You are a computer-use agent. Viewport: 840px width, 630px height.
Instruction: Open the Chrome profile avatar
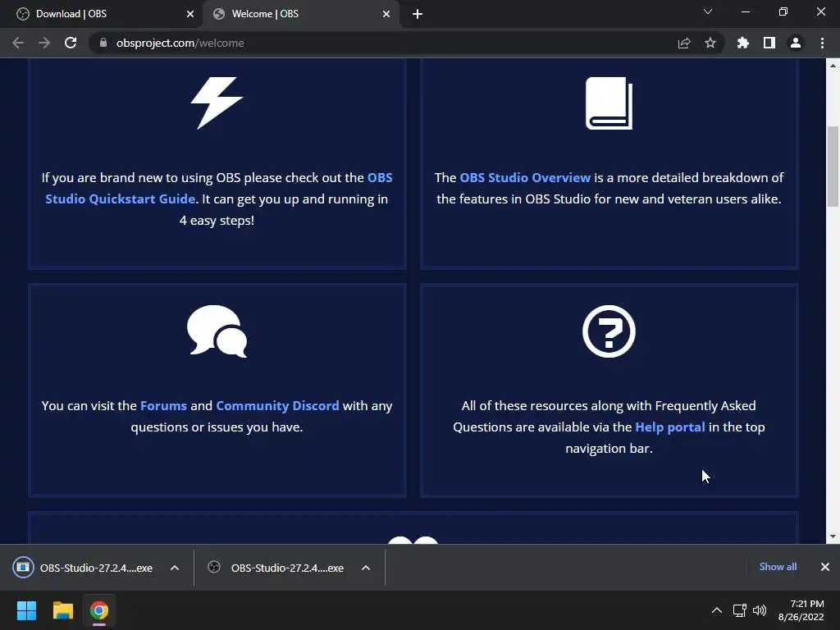coord(796,43)
